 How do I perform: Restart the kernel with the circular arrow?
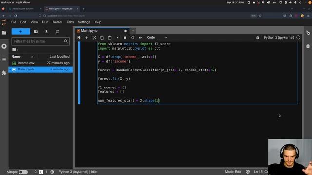point(133,38)
